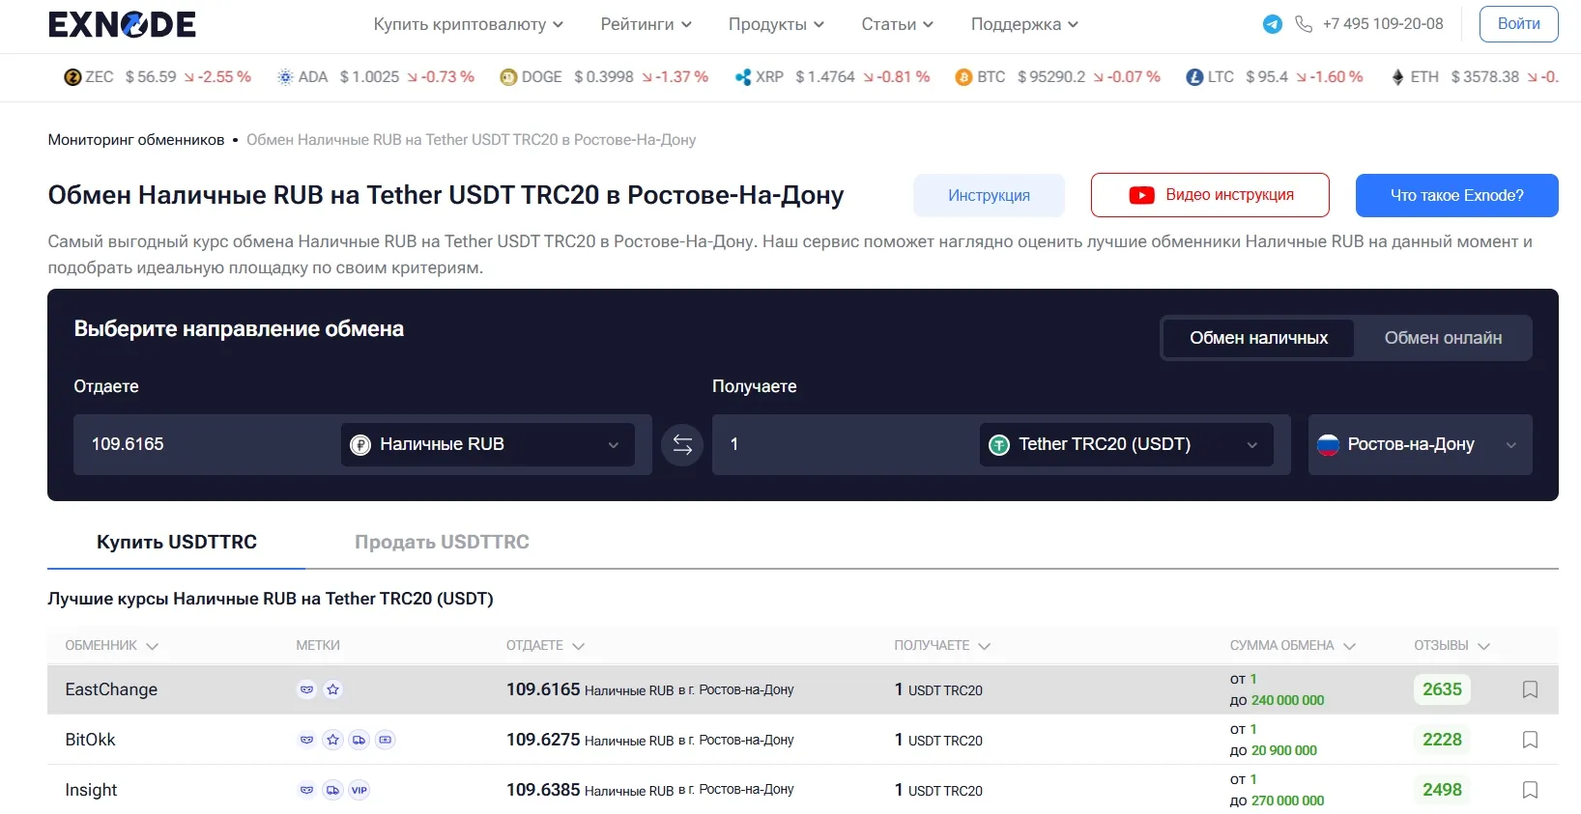The width and height of the screenshot is (1581, 814).
Task: Switch to Продать USDTTRC tab
Action: point(442,542)
